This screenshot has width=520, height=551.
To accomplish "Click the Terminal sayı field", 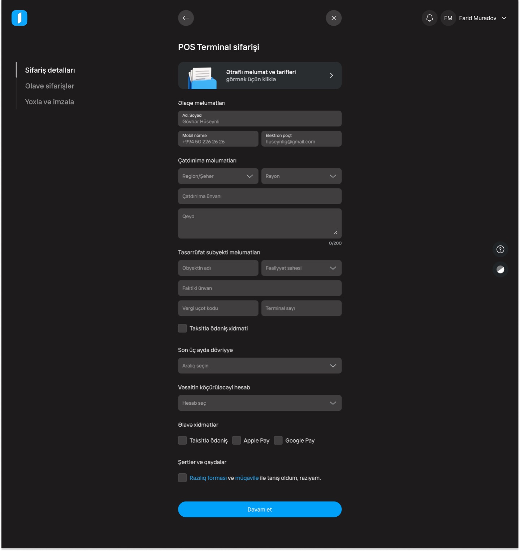I will point(301,308).
